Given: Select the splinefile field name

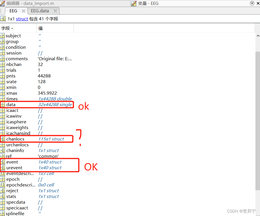Looking at the screenshot, I should coord(15,213).
